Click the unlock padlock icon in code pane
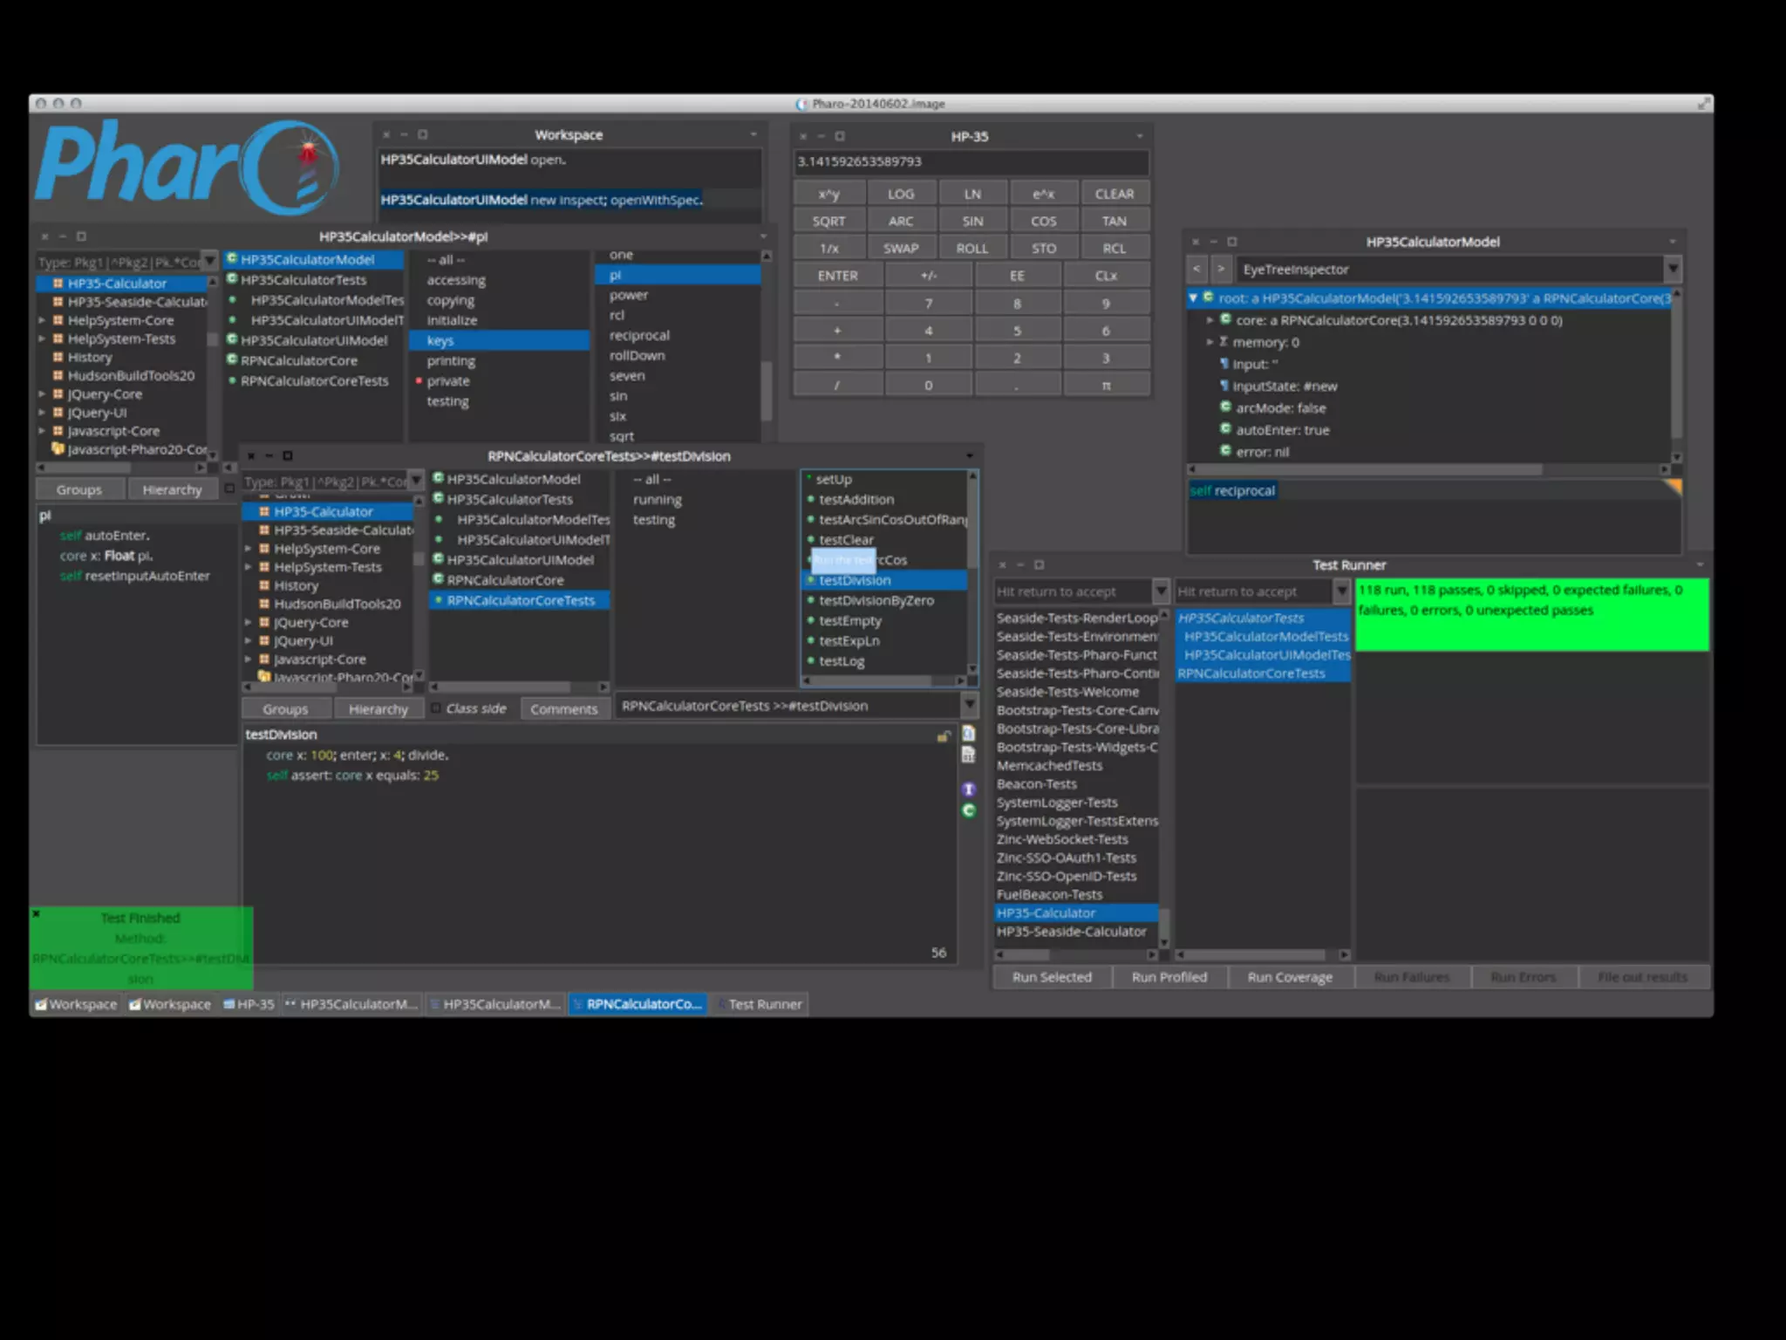Screen dimensions: 1786x1340 click(x=943, y=736)
